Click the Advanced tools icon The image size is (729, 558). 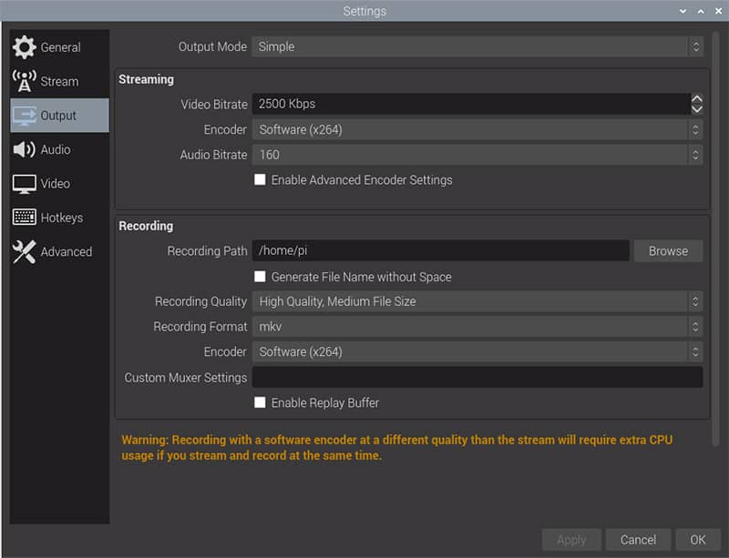pyautogui.click(x=25, y=252)
